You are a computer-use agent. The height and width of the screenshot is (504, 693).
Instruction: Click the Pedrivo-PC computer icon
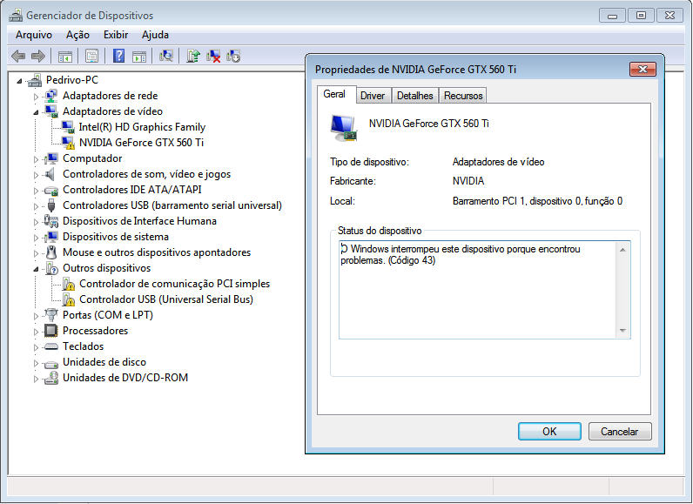click(35, 80)
